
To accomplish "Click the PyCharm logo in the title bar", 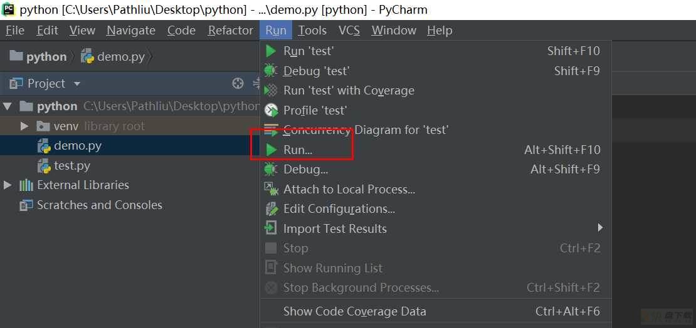I will point(8,9).
